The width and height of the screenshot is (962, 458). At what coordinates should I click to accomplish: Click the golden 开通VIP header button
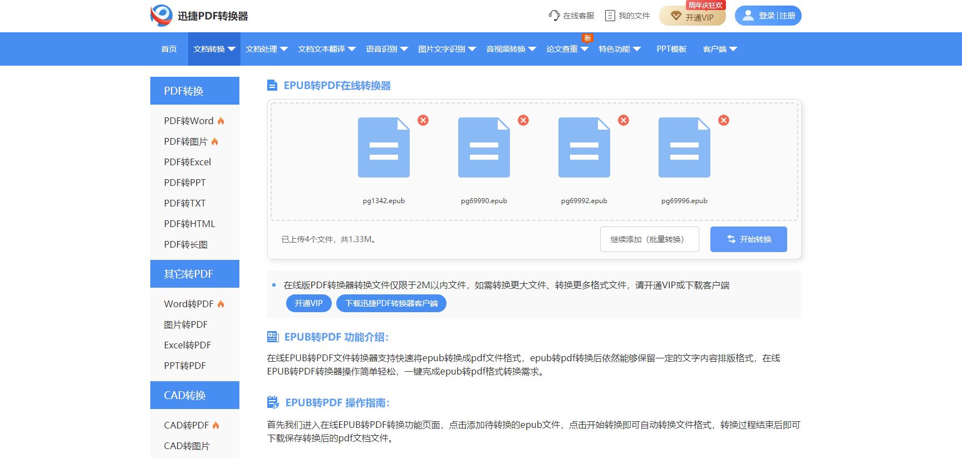coord(693,16)
